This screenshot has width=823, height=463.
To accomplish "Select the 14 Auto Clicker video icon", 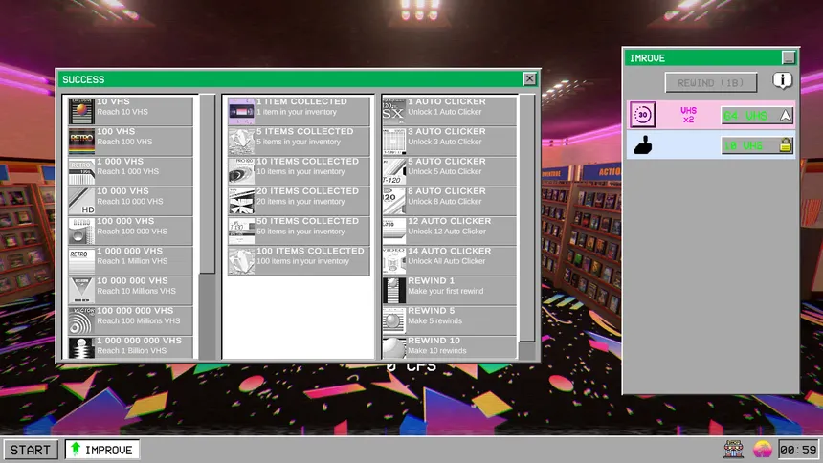I will (x=394, y=260).
